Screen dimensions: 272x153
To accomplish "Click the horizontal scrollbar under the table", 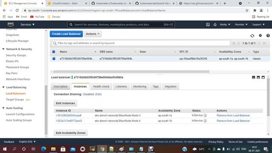I will pos(131,71).
